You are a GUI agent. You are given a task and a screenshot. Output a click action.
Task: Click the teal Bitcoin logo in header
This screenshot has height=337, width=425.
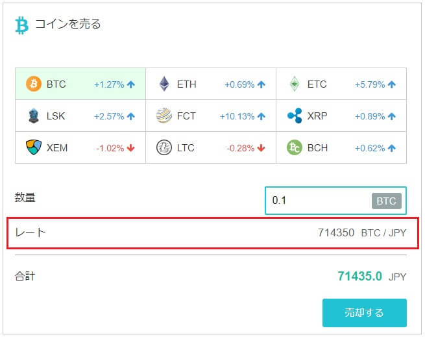[x=22, y=25]
